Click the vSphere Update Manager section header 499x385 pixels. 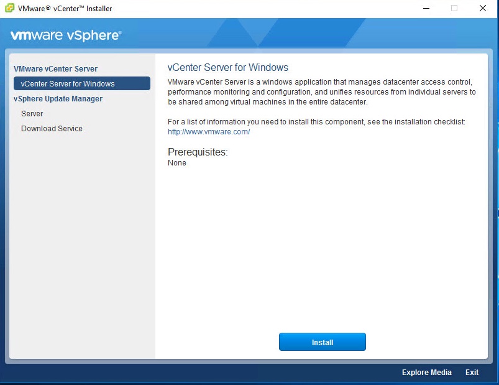58,99
